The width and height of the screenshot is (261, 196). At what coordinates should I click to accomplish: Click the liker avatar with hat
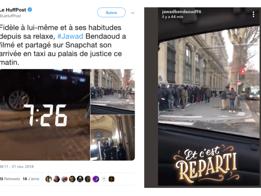click(80, 179)
